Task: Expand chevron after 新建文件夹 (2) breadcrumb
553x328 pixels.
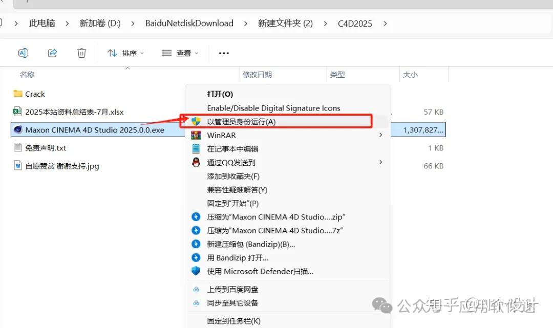Action: pos(325,24)
